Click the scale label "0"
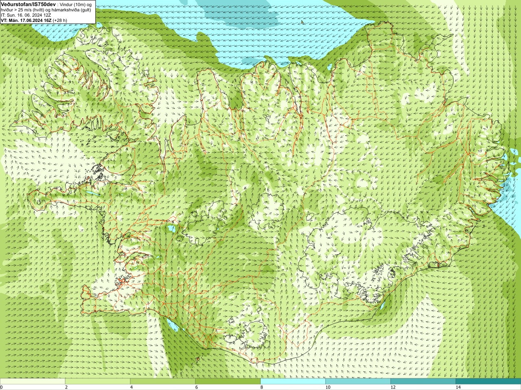The height and width of the screenshot is (390, 521). pyautogui.click(x=1, y=387)
